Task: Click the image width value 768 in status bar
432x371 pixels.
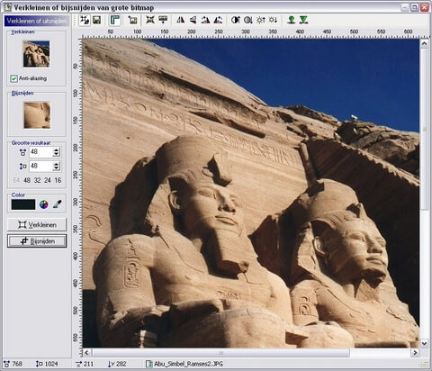Action: click(x=17, y=364)
